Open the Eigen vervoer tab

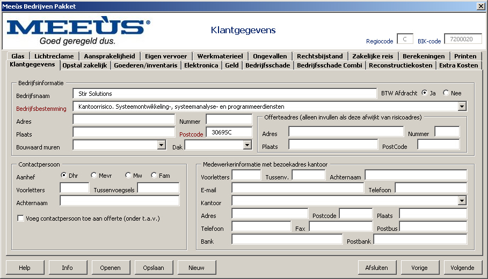pyautogui.click(x=166, y=56)
